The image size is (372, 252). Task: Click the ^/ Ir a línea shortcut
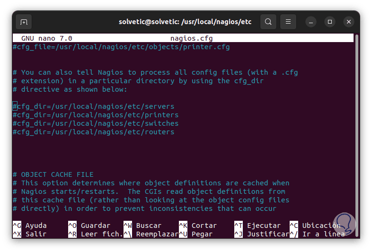(318, 234)
